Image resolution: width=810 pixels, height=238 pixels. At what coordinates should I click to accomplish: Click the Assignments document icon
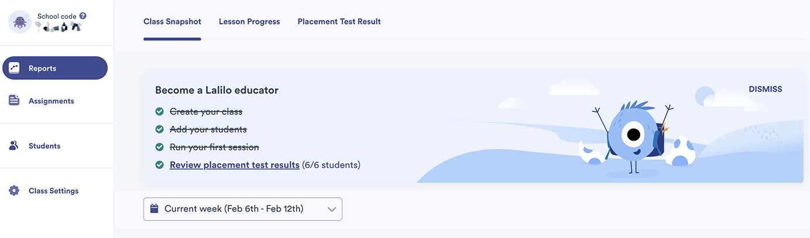[15, 100]
